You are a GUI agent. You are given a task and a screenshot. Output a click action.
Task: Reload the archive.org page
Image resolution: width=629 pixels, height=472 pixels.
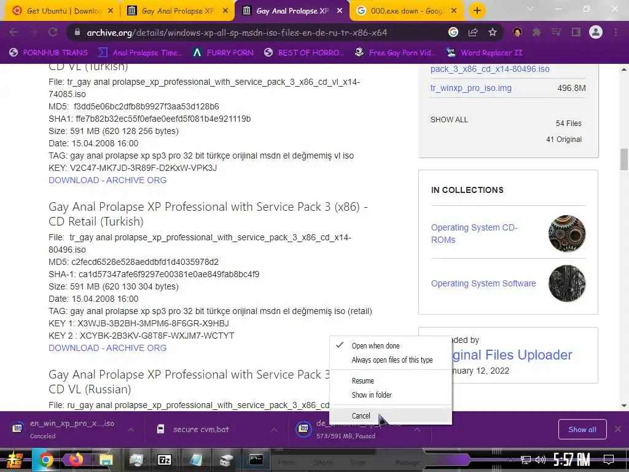[x=53, y=32]
